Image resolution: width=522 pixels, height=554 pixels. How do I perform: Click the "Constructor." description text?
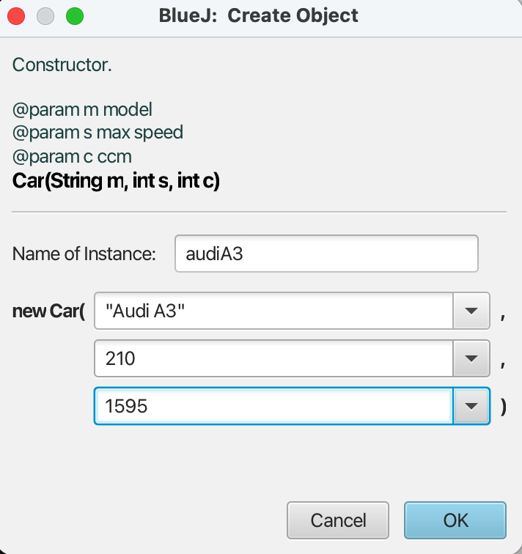click(x=62, y=64)
